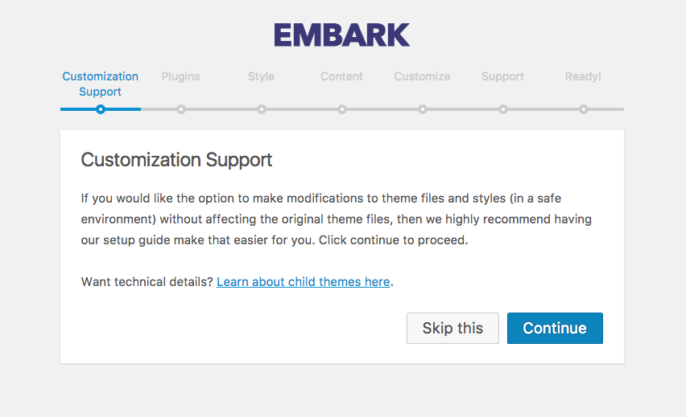Click the EMBARK logo
The width and height of the screenshot is (686, 417).
[x=342, y=35]
